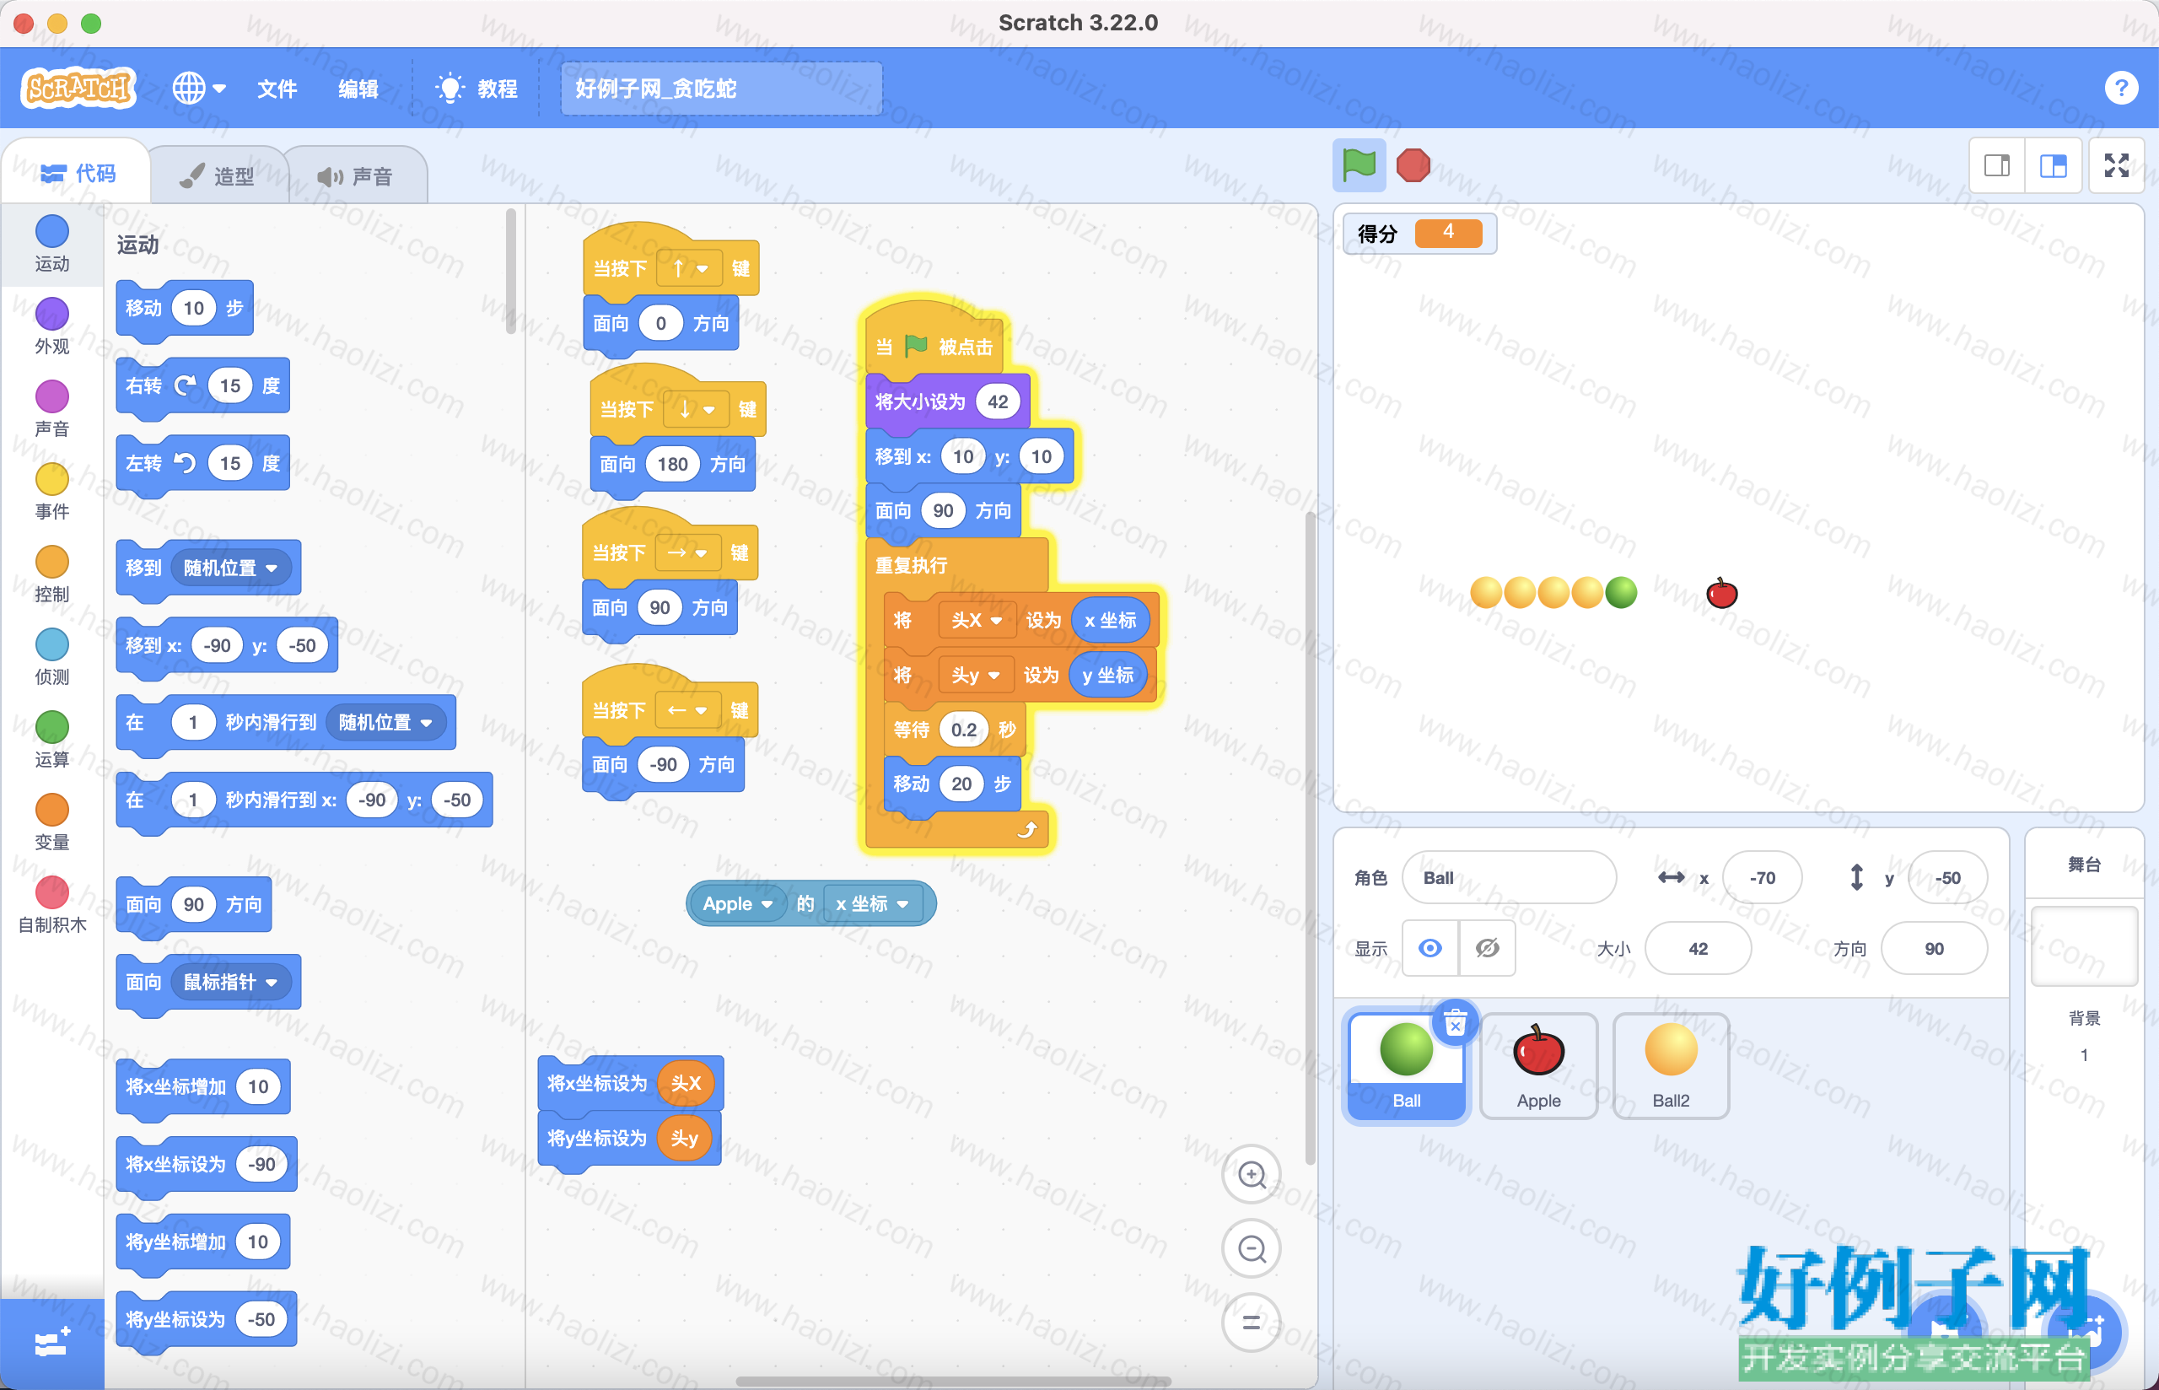The image size is (2159, 1390).
Task: Click the turn left rotate arrow icon
Action: click(185, 463)
